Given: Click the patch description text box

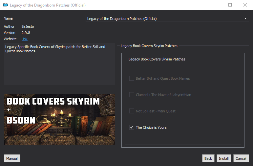Looking at the screenshot, I should pyautogui.click(x=59, y=64).
